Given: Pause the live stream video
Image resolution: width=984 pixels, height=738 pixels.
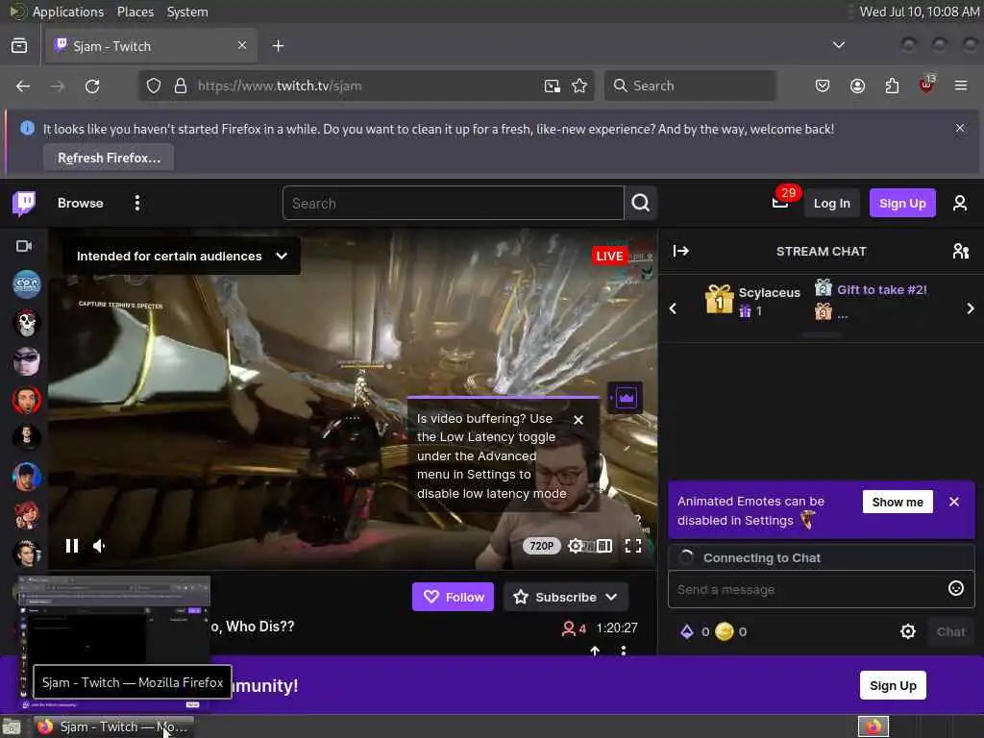Looking at the screenshot, I should click(x=72, y=546).
